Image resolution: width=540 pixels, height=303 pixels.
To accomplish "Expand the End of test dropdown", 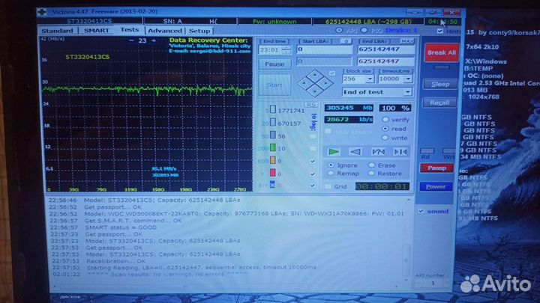I will [x=407, y=92].
